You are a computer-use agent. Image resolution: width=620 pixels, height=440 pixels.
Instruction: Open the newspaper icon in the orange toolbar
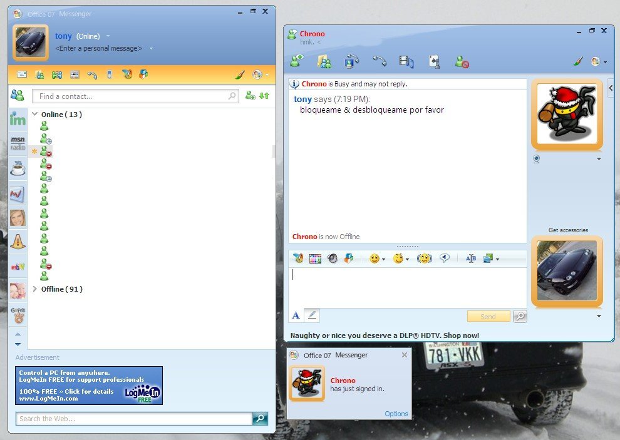pyautogui.click(x=75, y=74)
